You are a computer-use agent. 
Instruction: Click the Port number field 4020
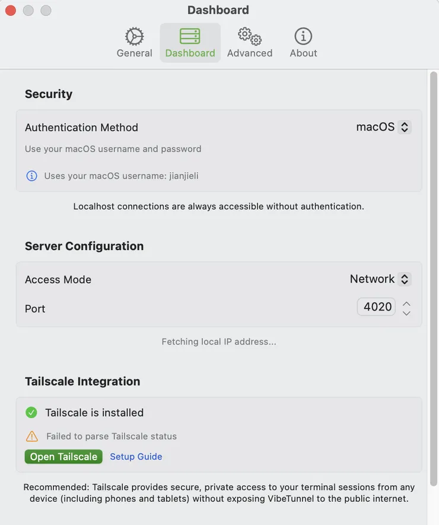pyautogui.click(x=377, y=307)
